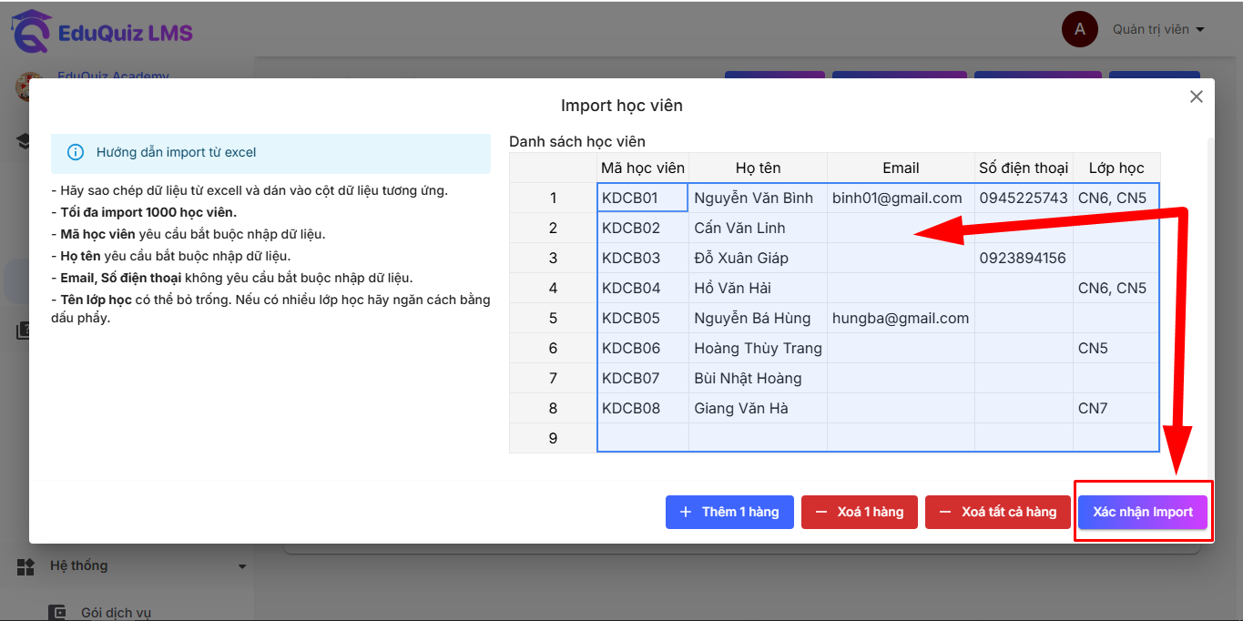Click the Thêm 1 hàng button

click(x=729, y=512)
